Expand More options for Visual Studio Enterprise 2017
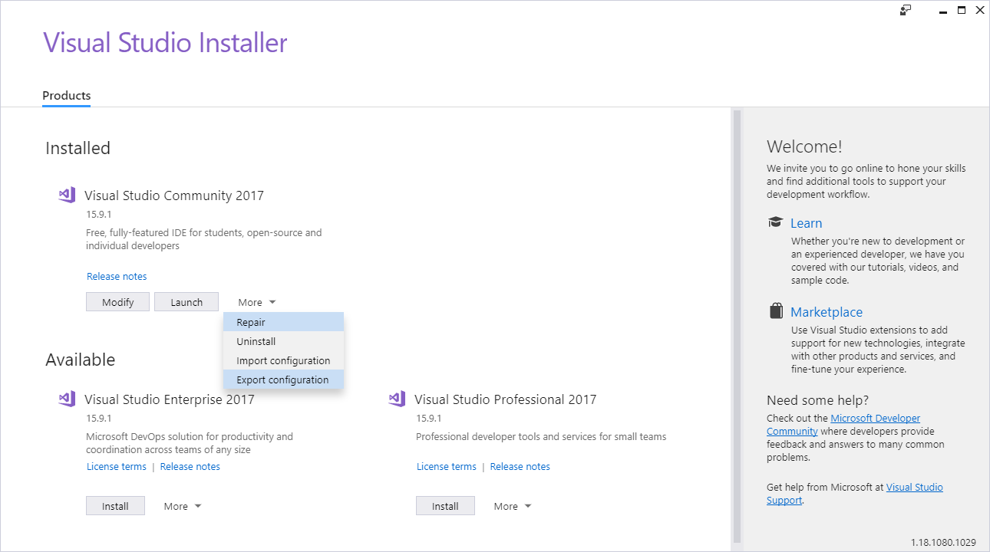This screenshot has width=990, height=552. (x=182, y=505)
